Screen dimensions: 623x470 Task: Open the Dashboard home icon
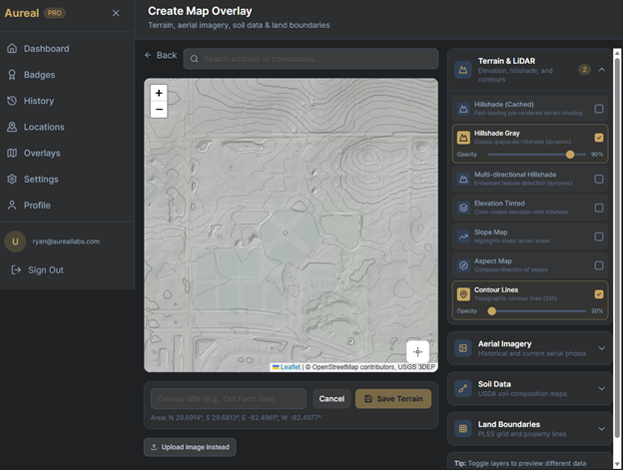pos(12,49)
